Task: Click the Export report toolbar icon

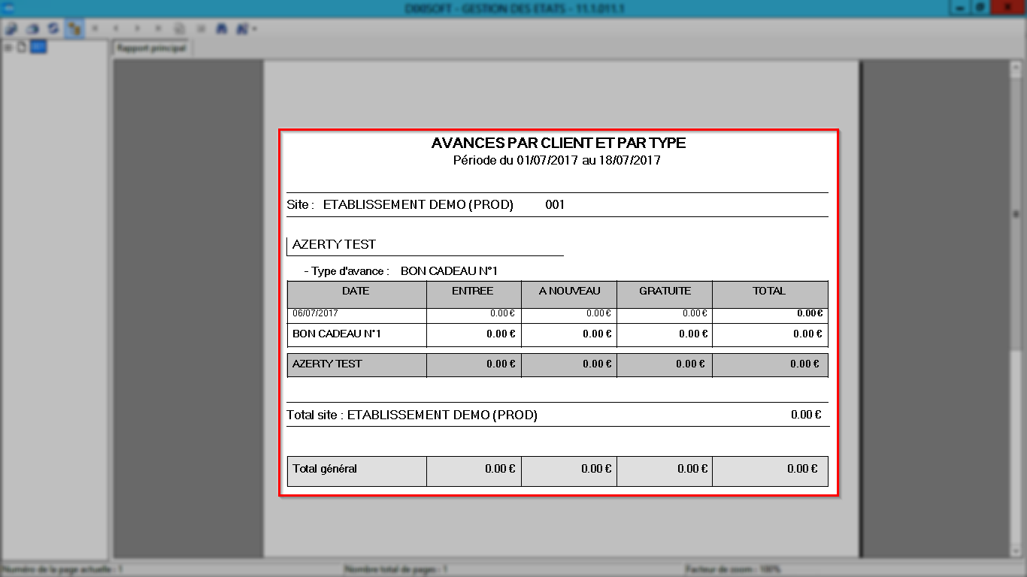Action: [x=12, y=29]
